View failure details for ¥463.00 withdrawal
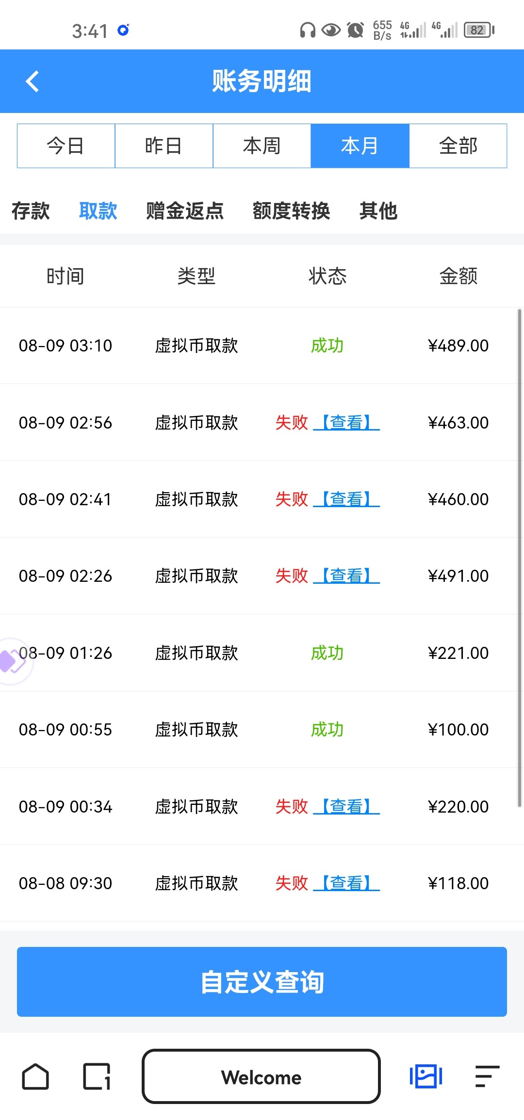Screen dimensions: 524x1120 [x=346, y=423]
